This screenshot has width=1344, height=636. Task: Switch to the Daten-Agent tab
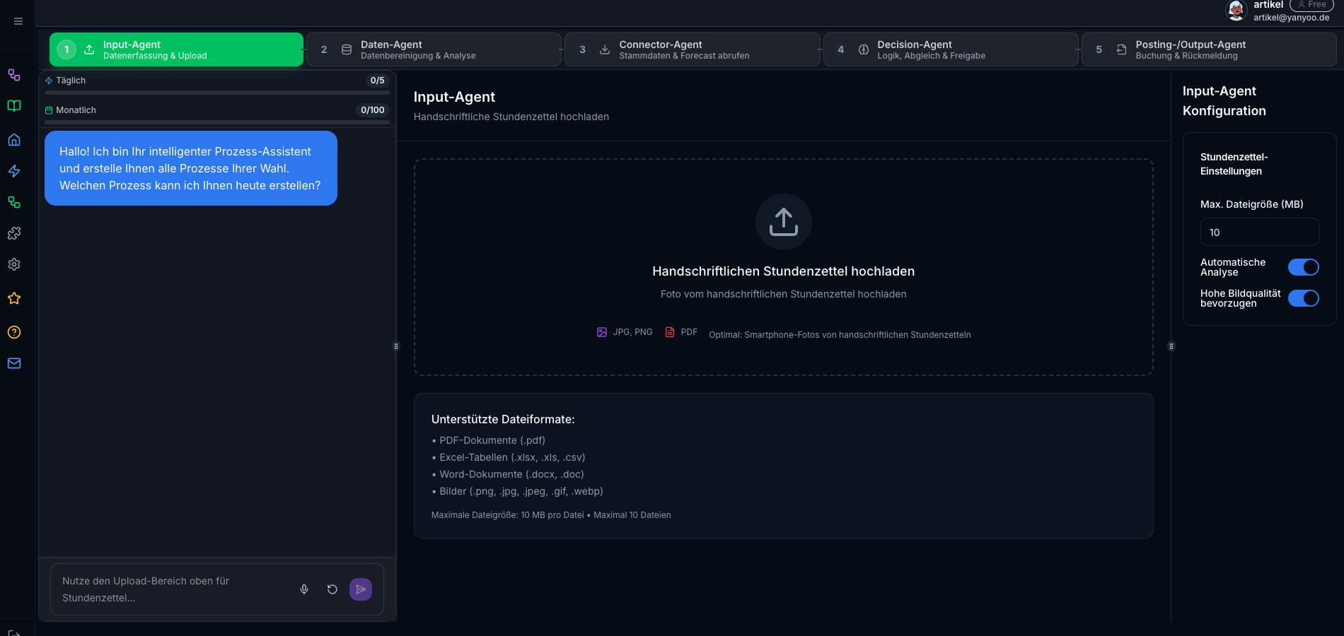click(x=434, y=49)
